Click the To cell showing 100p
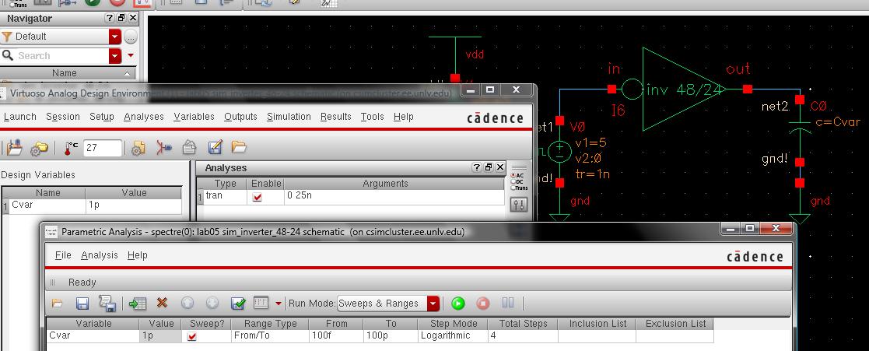 (391, 335)
